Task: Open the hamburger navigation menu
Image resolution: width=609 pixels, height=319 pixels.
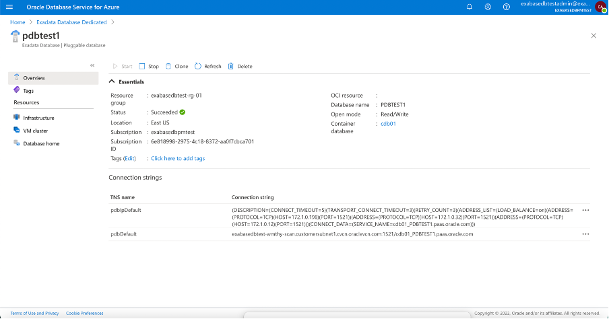Action: click(9, 7)
